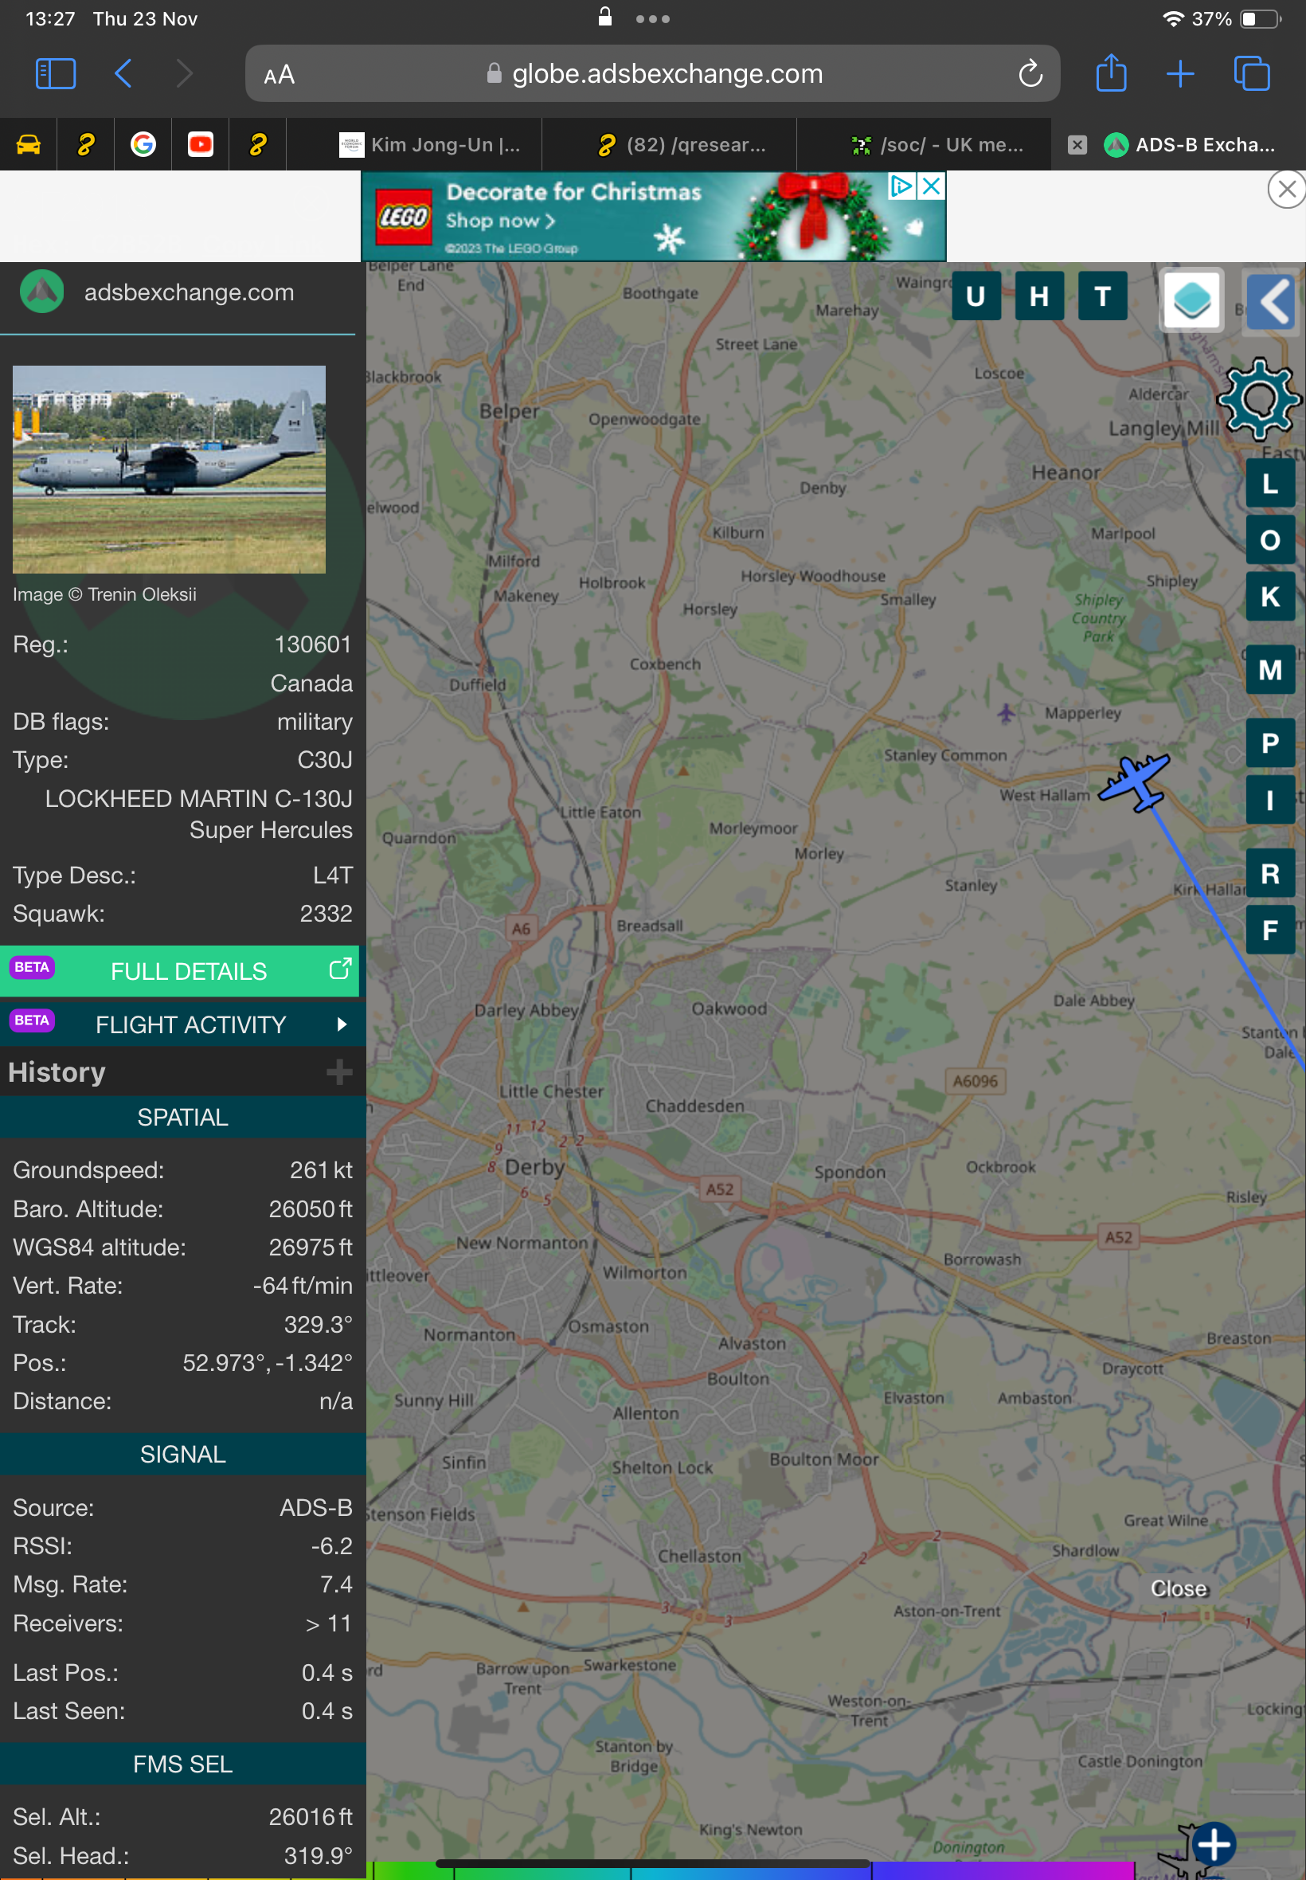The image size is (1306, 1880).
Task: Select the type code C30J
Action: tap(325, 760)
